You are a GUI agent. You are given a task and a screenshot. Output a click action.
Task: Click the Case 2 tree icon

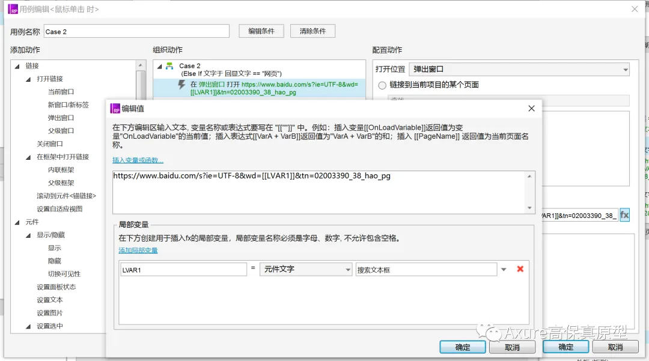click(169, 65)
